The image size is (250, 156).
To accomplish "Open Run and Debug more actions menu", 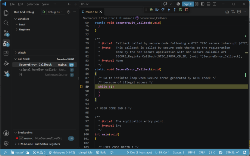I will [x=74, y=12].
